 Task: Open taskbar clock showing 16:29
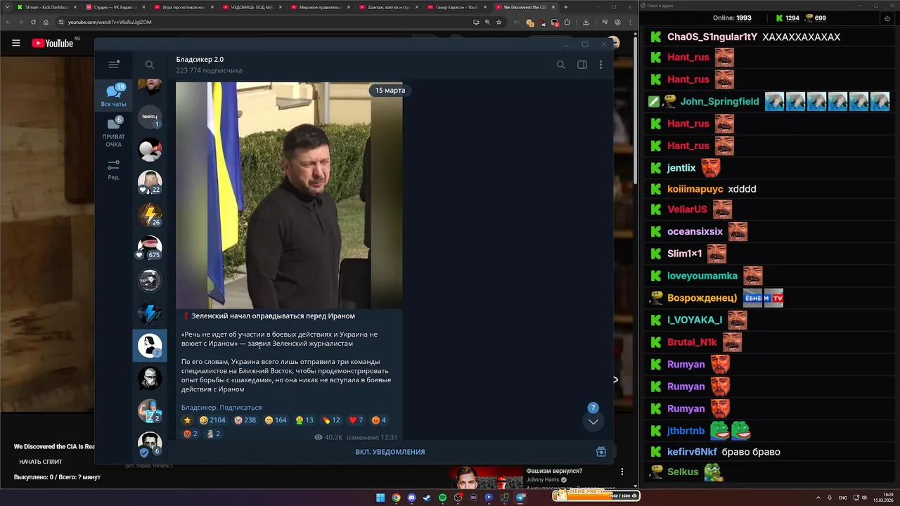[x=884, y=497]
